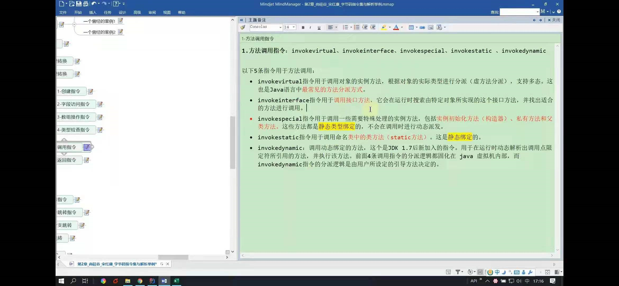Go to the next topic note
This screenshot has width=619, height=286.
click(540, 20)
